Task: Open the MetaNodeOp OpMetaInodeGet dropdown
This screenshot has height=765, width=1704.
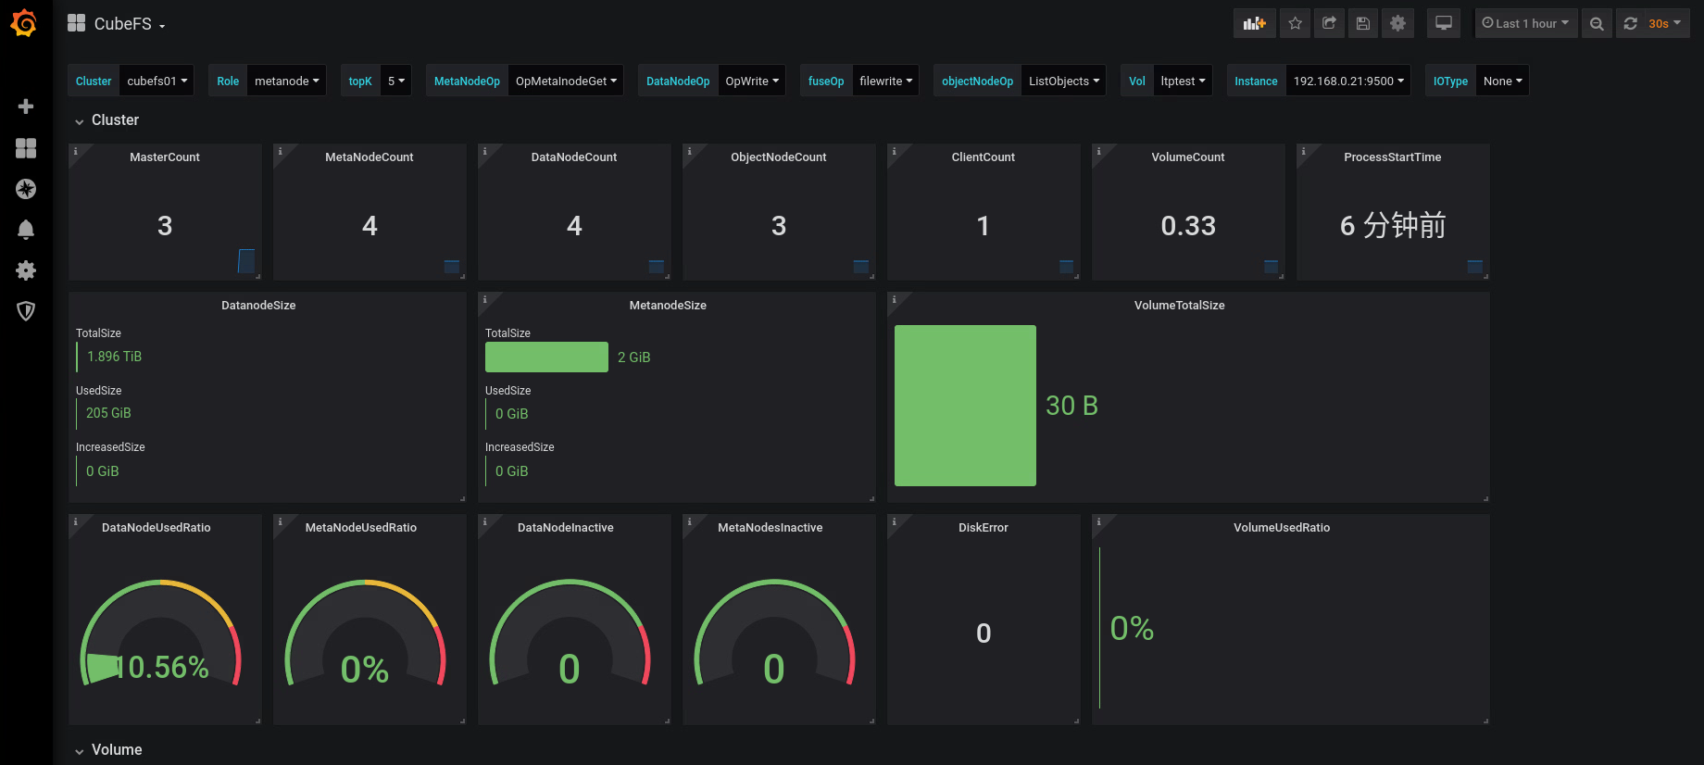Action: [566, 81]
